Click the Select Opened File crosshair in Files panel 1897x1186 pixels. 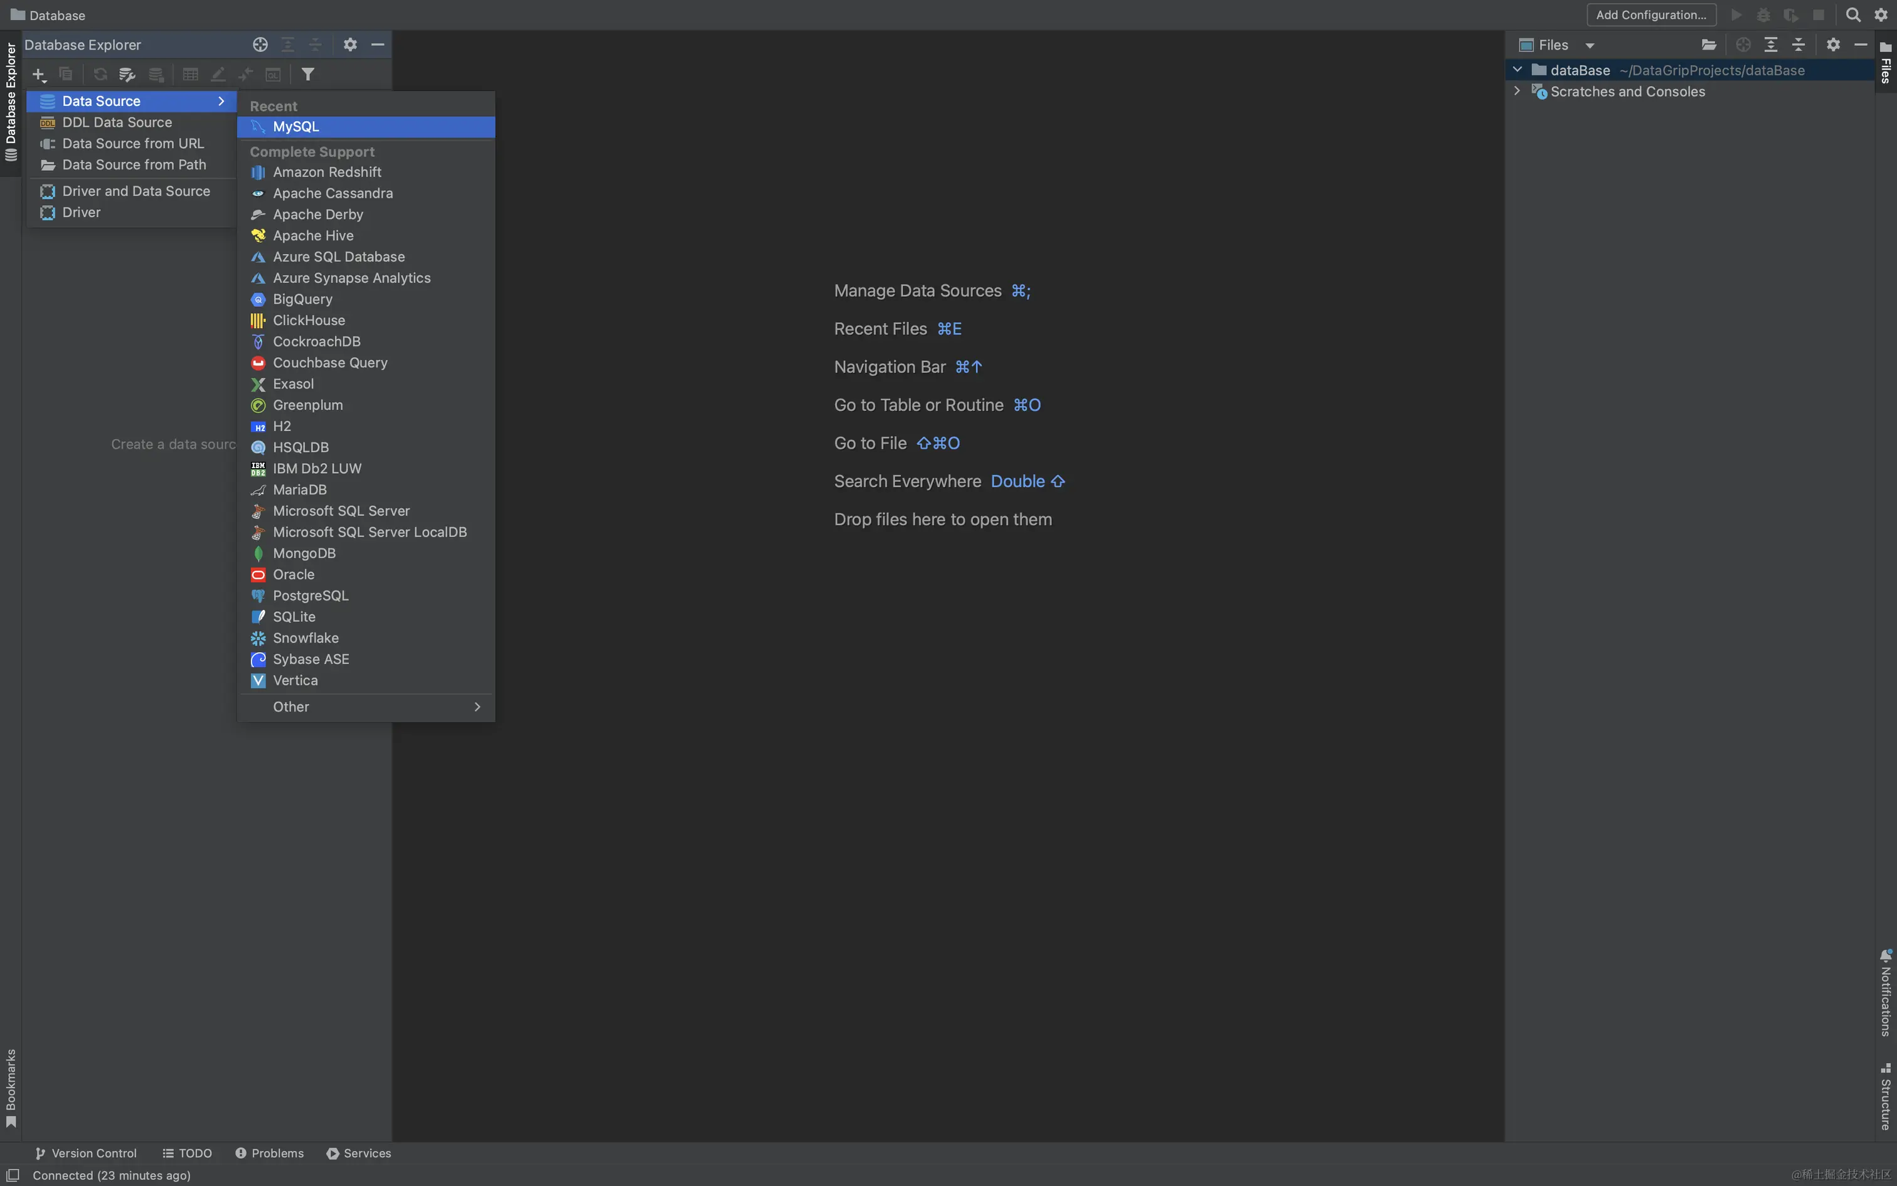[1743, 45]
